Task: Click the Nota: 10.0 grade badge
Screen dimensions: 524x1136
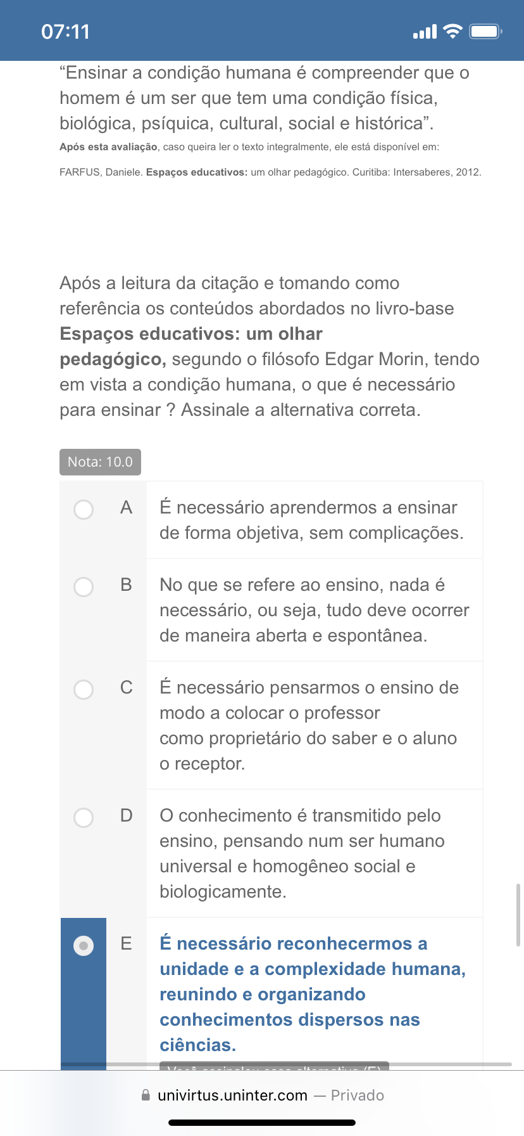Action: pos(100,462)
